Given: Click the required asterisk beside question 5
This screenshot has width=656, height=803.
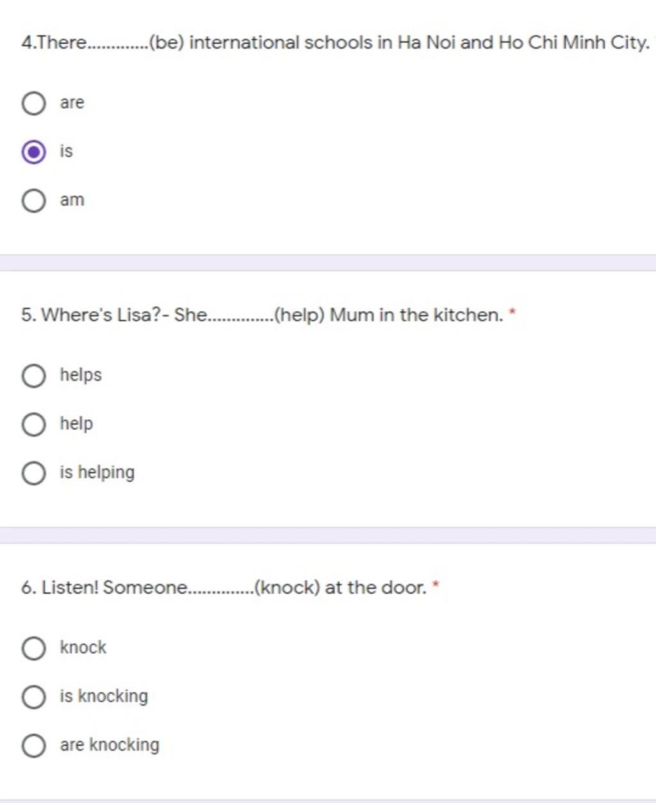Looking at the screenshot, I should pos(512,313).
